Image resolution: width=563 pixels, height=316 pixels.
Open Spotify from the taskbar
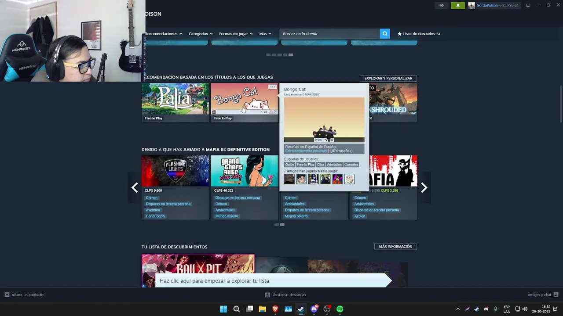[340, 309]
